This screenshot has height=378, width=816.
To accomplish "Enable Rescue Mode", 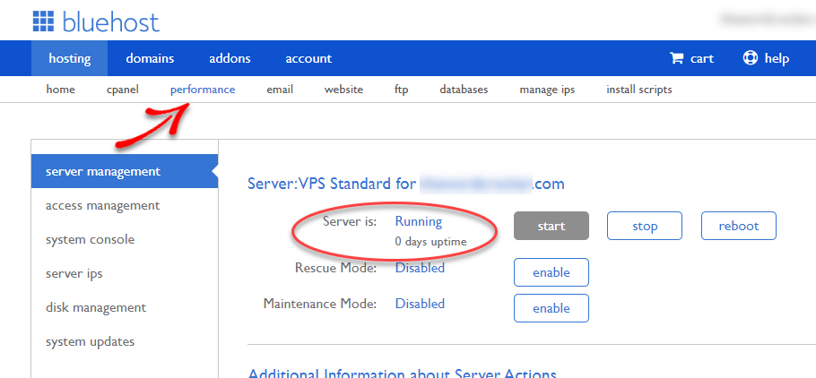I will pyautogui.click(x=551, y=272).
